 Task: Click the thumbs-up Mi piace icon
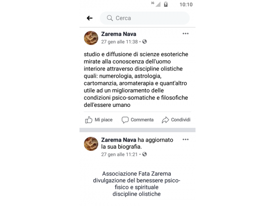pos(89,120)
